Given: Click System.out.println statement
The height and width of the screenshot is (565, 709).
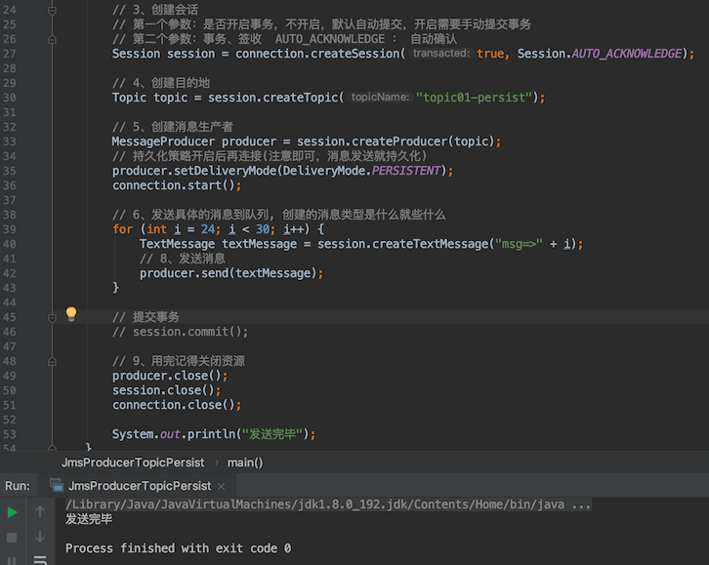Looking at the screenshot, I should (x=214, y=434).
